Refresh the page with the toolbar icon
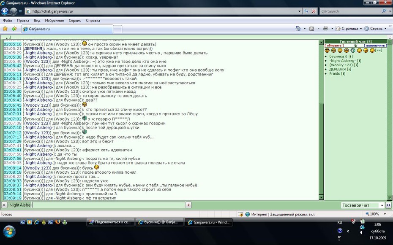The height and width of the screenshot is (245, 393). [x=306, y=11]
